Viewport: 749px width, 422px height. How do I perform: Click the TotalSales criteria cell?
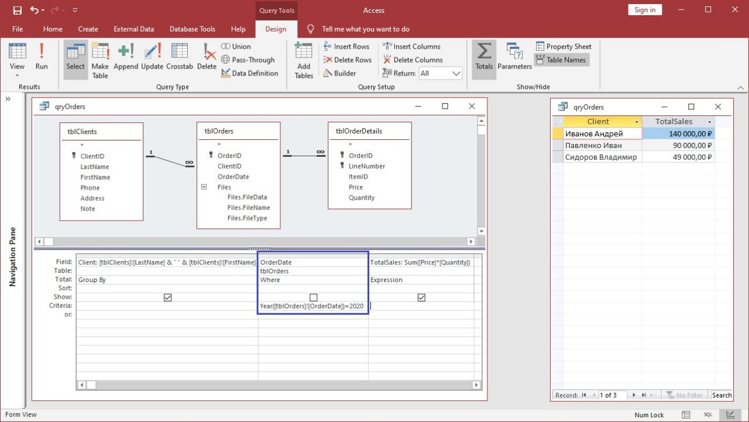pyautogui.click(x=421, y=306)
